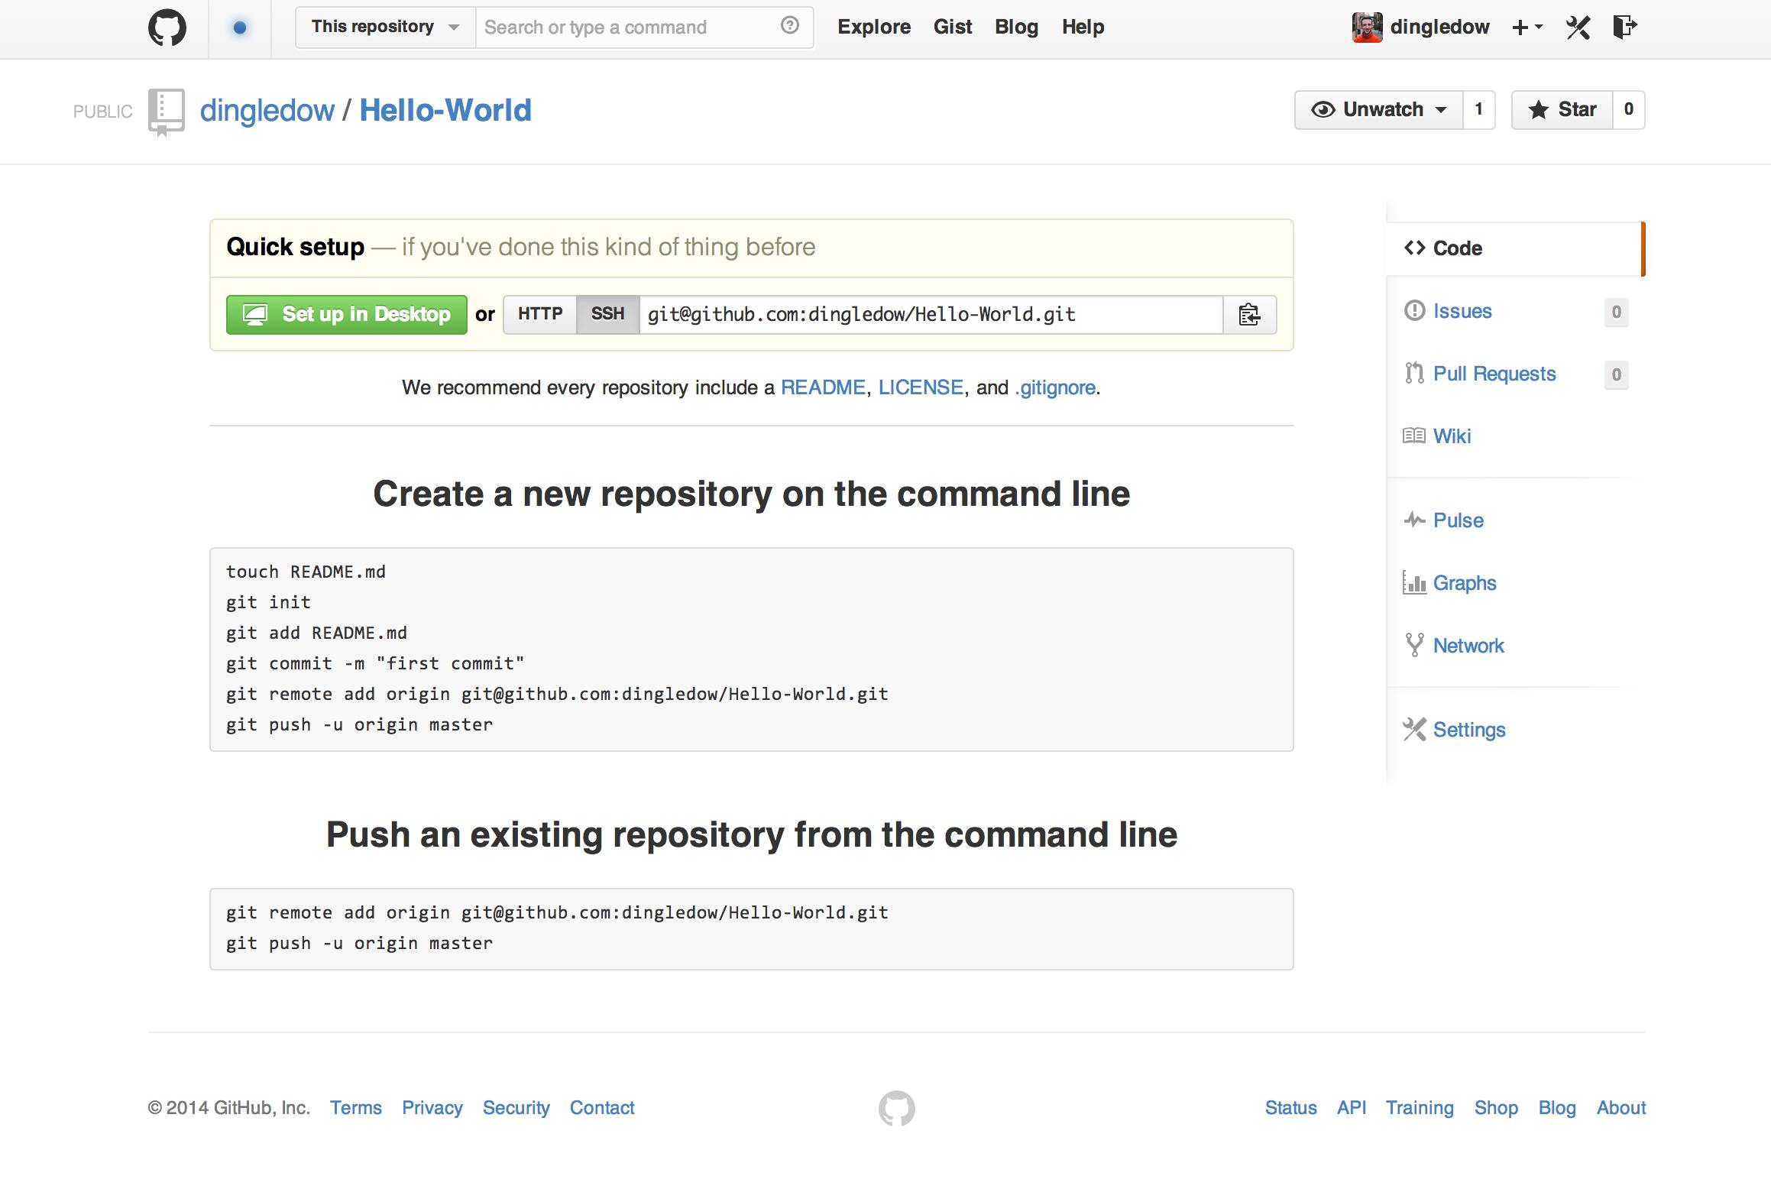Image resolution: width=1771 pixels, height=1189 pixels.
Task: Click the README recommendation link
Action: 823,387
